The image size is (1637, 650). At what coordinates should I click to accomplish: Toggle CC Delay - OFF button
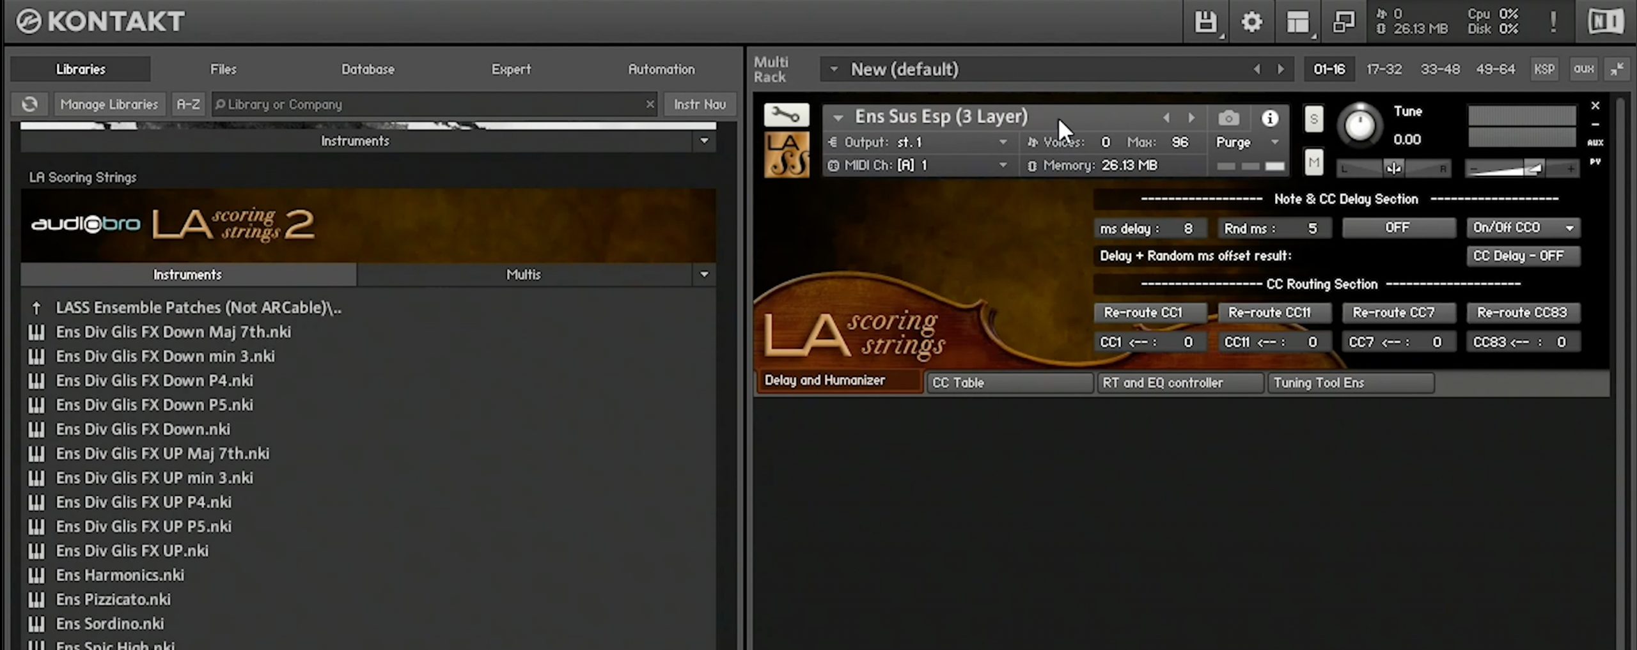pyautogui.click(x=1523, y=256)
